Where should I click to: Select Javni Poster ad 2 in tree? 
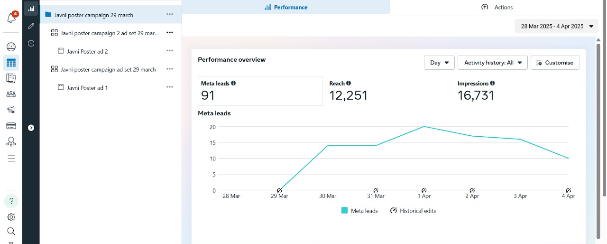coord(87,51)
